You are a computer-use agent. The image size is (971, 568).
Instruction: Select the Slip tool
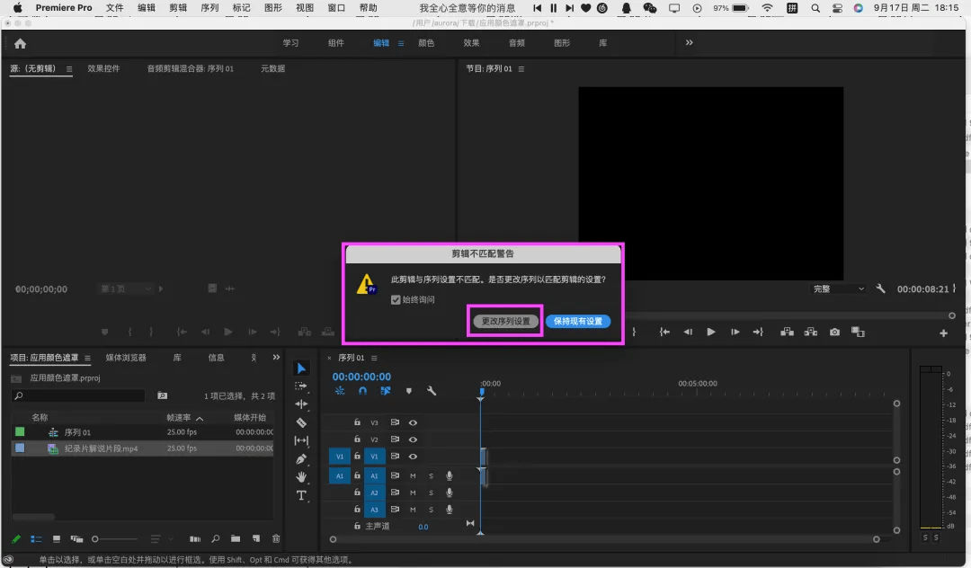301,440
